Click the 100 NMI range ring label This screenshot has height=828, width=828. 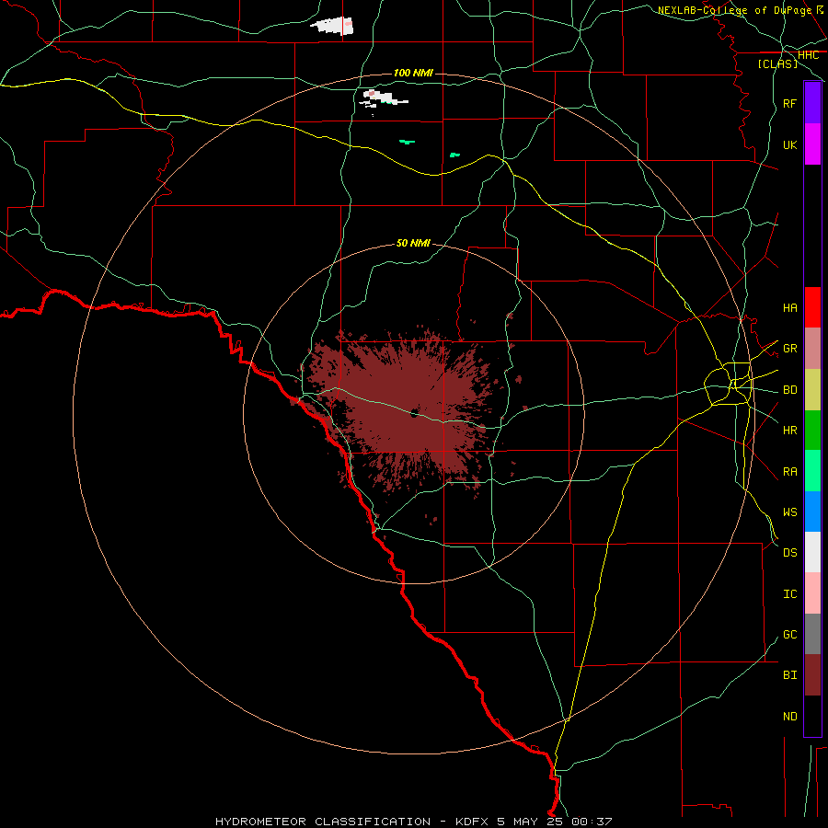pyautogui.click(x=413, y=73)
